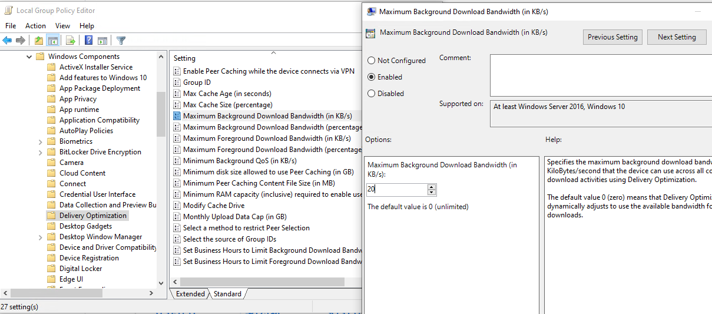712x314 pixels.
Task: Click the Next Setting button
Action: pyautogui.click(x=677, y=37)
